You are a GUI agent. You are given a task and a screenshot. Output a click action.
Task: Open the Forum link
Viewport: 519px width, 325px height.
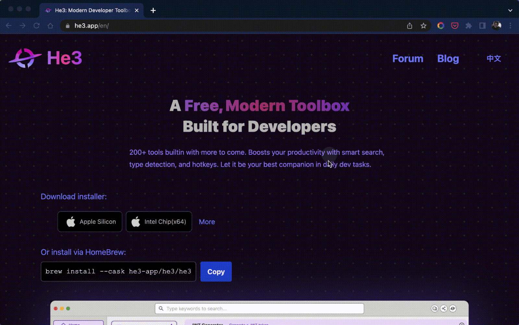(407, 59)
